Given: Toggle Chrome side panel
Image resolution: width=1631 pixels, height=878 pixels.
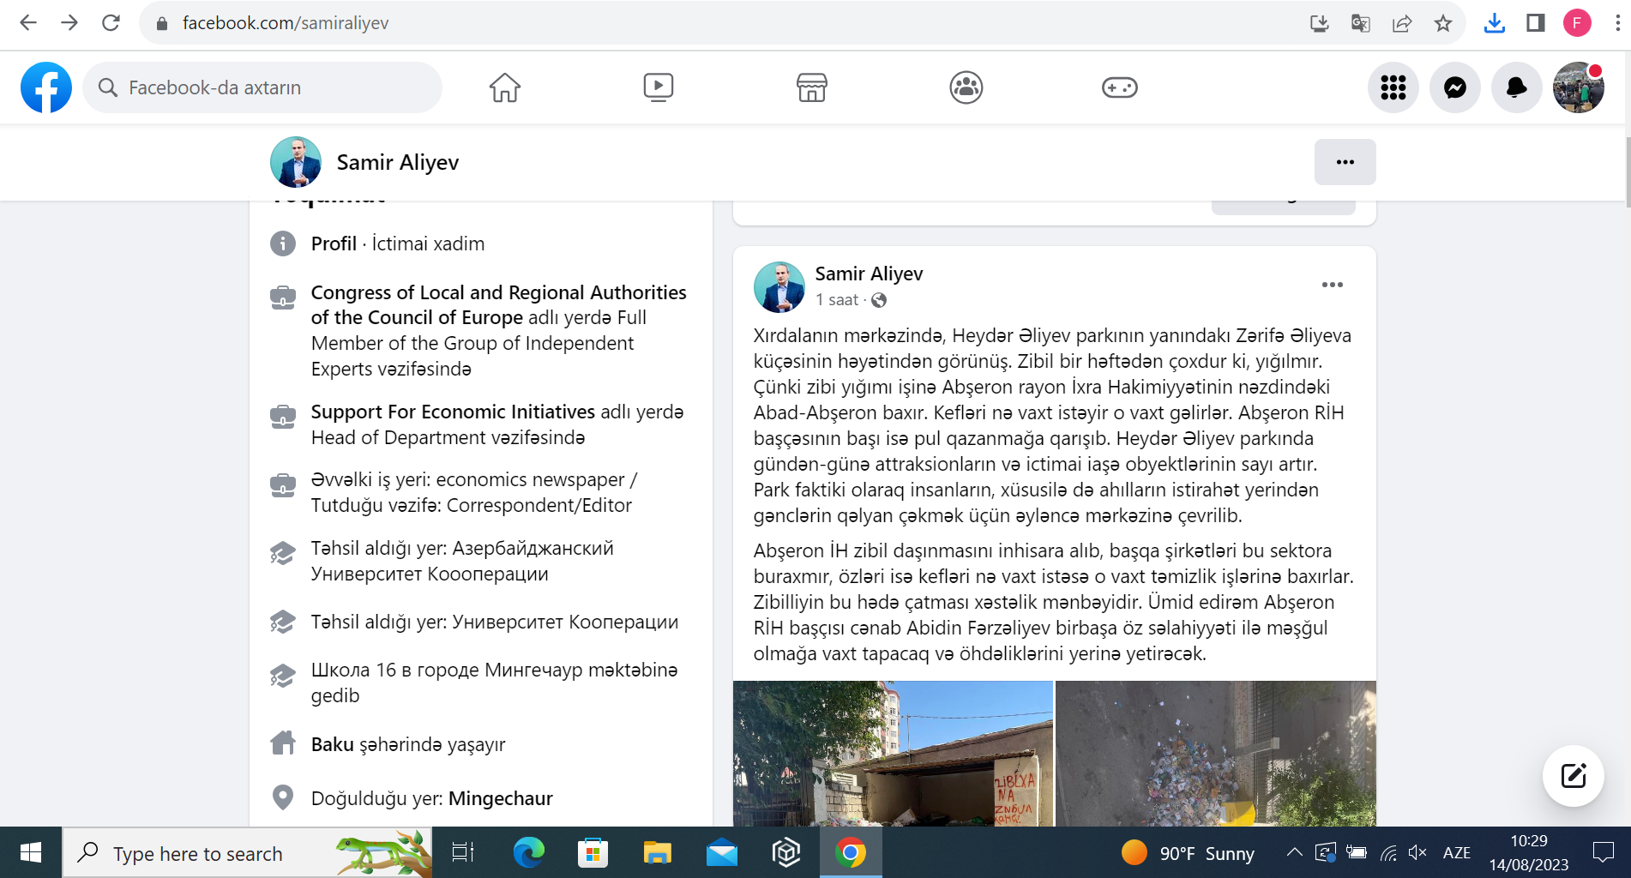Looking at the screenshot, I should pos(1535,23).
